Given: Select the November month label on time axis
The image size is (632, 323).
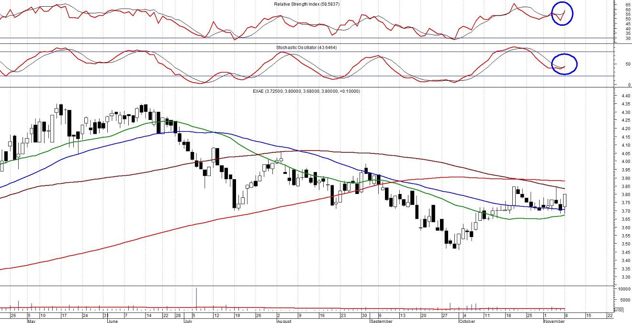Looking at the screenshot, I should click(554, 321).
